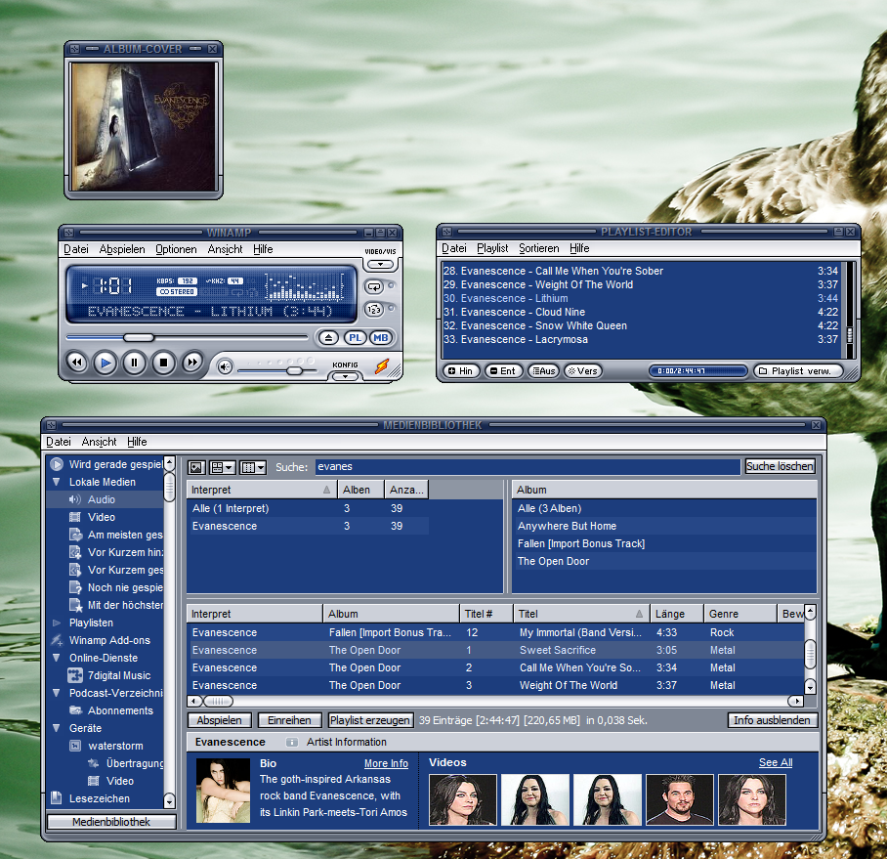
Task: Click the folder icon on Playlist verw. button
Action: 761,372
